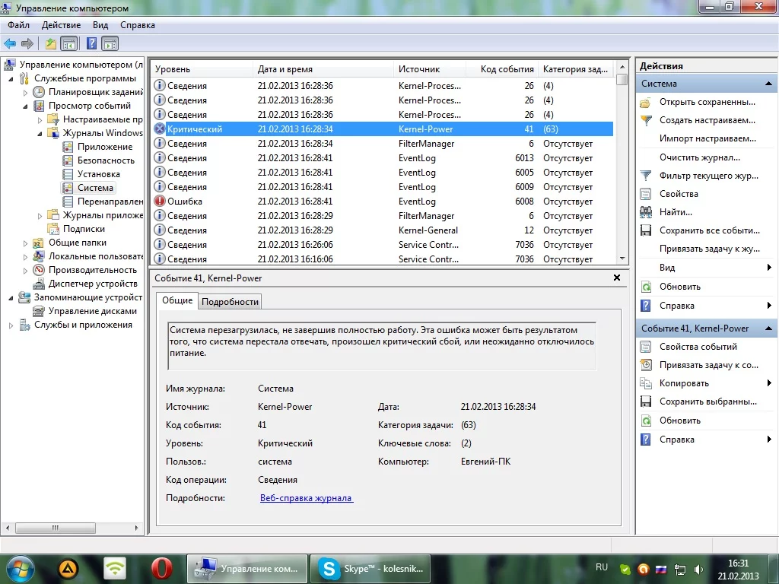
Task: Open the Справка menu in menu bar
Action: 138,25
